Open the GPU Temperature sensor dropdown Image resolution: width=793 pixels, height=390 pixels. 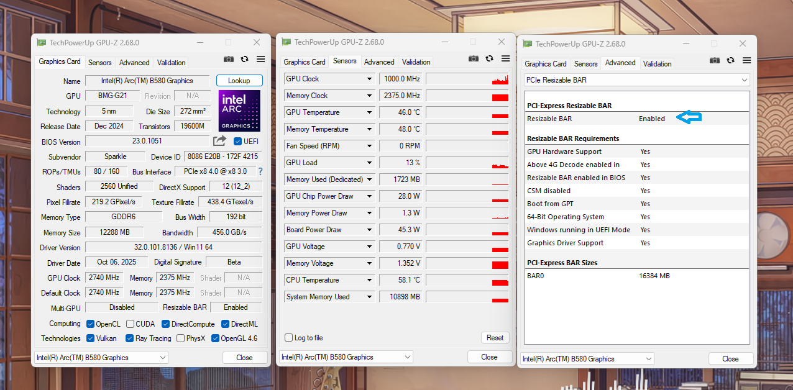click(369, 112)
